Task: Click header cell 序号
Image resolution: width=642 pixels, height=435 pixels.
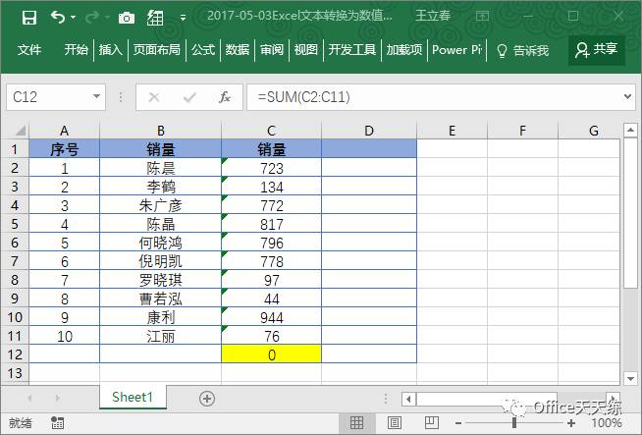Action: point(64,149)
